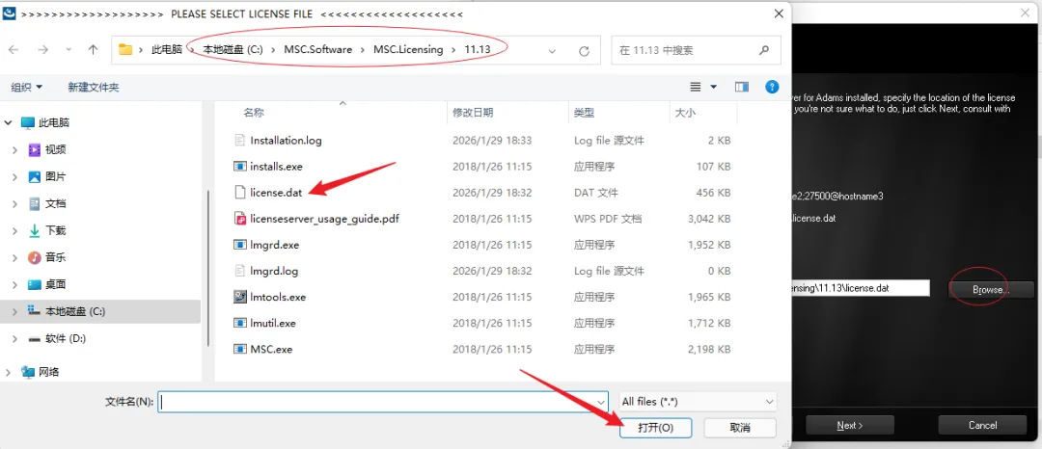The height and width of the screenshot is (449, 1042).
Task: Select 文档 folder in sidebar
Action: pyautogui.click(x=55, y=203)
